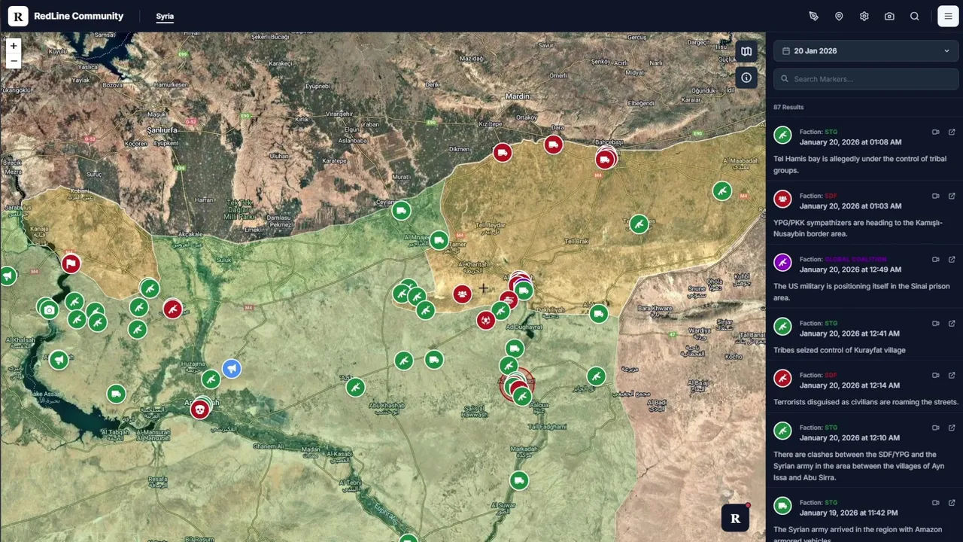The width and height of the screenshot is (963, 542).
Task: Play video for January 19 Syrian army report
Action: click(x=936, y=502)
